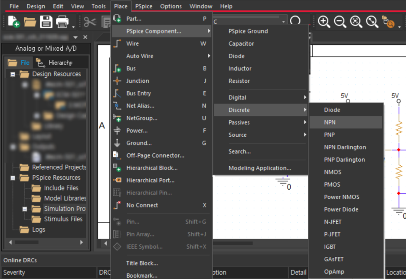This screenshot has height=279, width=406.
Task: Open the View menu
Action: pyautogui.click(x=77, y=6)
